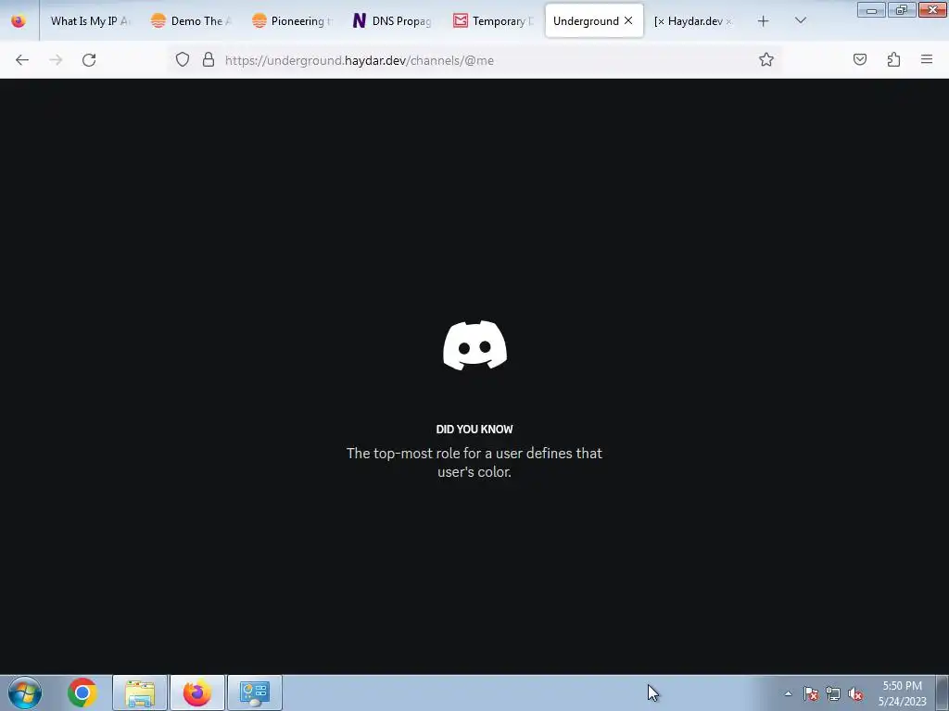Image resolution: width=949 pixels, height=711 pixels.
Task: Open the Windows Start menu
Action: pyautogui.click(x=25, y=692)
